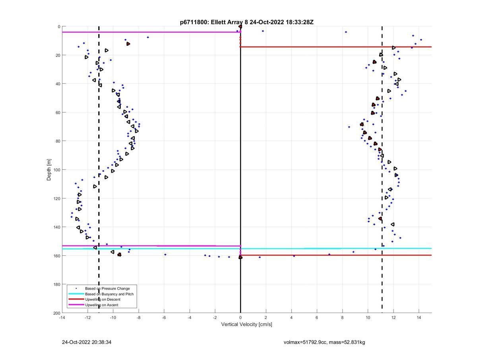This screenshot has height=352, width=477.
Task: Click the cyan line sample in the legend
Action: [76, 294]
